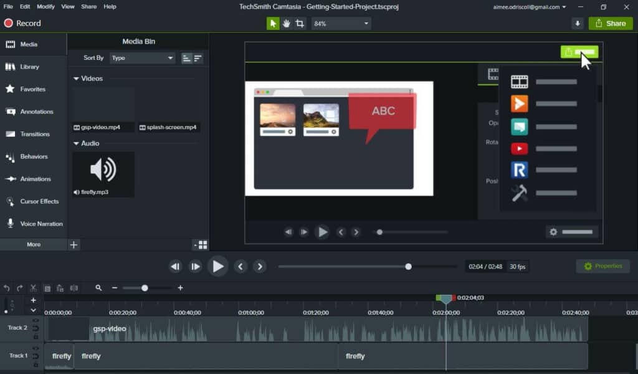The width and height of the screenshot is (638, 374).
Task: Select the Crop tool
Action: pyautogui.click(x=300, y=23)
